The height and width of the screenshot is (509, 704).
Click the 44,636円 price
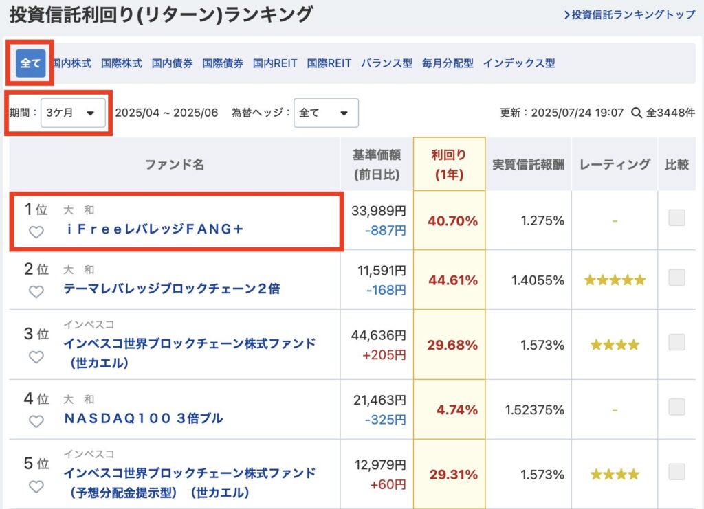(x=379, y=335)
